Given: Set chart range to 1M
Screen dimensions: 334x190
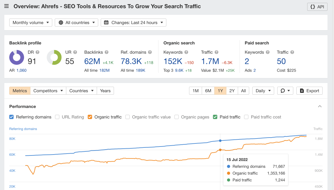Looking at the screenshot, I should tap(196, 91).
